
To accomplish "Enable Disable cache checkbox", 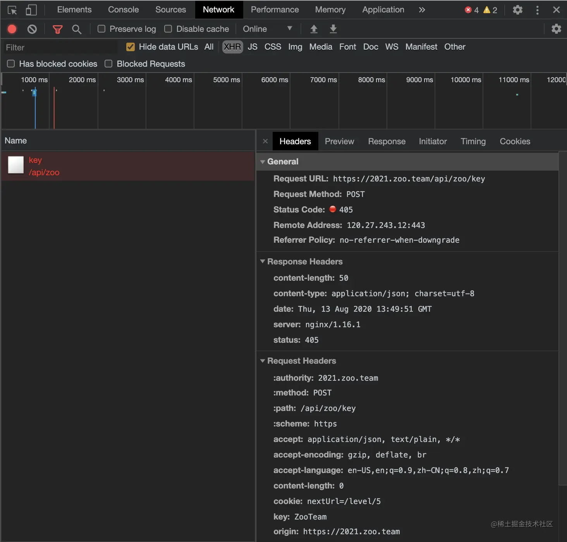I will pyautogui.click(x=168, y=29).
